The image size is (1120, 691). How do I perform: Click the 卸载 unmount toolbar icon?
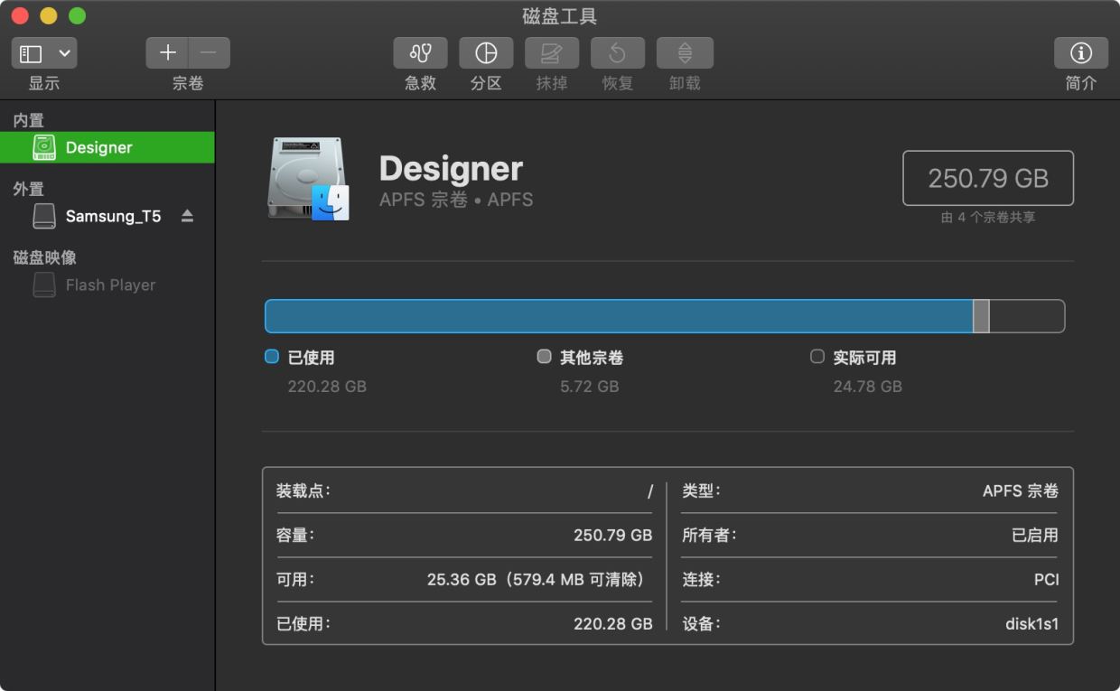click(685, 53)
